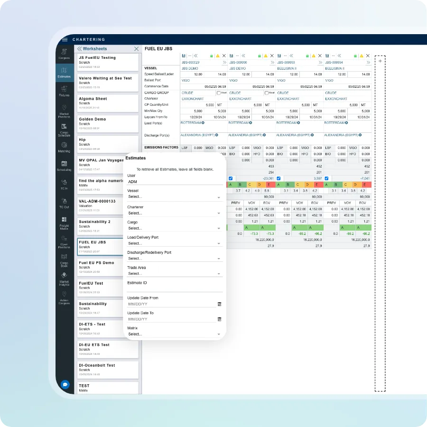Open the Golden Demo worksheet
Image resolution: width=427 pixels, height=427 pixels.
(108, 123)
